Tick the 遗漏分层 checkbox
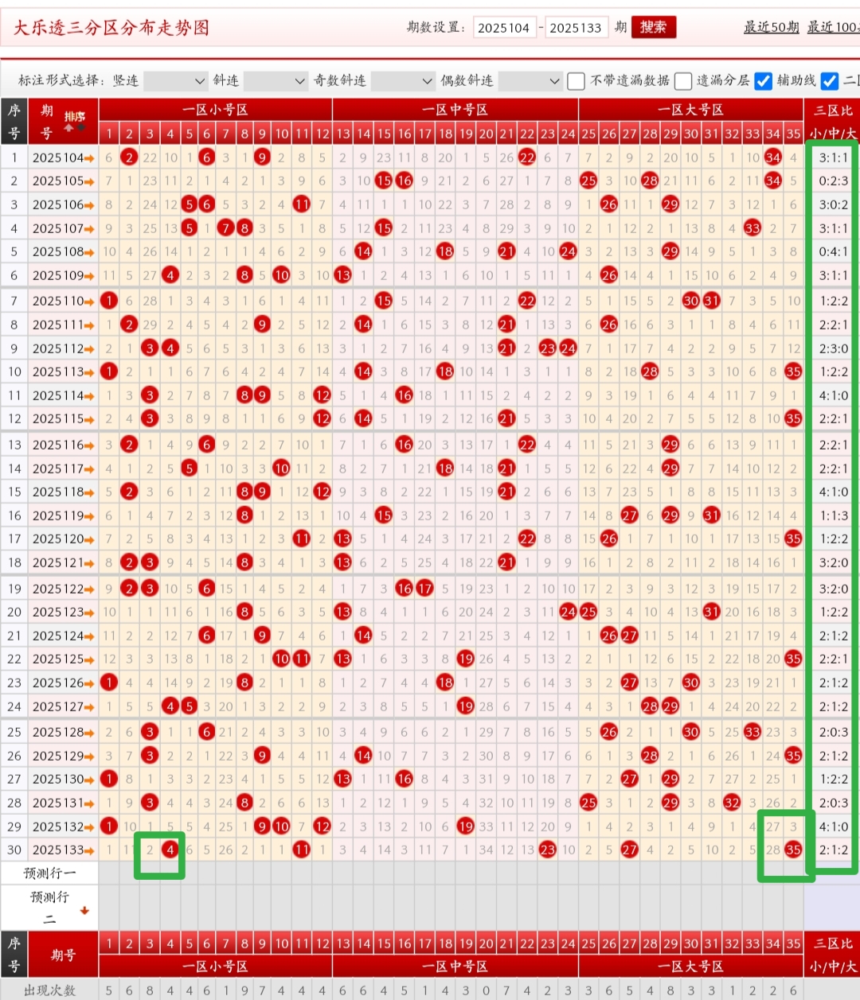 click(x=682, y=81)
